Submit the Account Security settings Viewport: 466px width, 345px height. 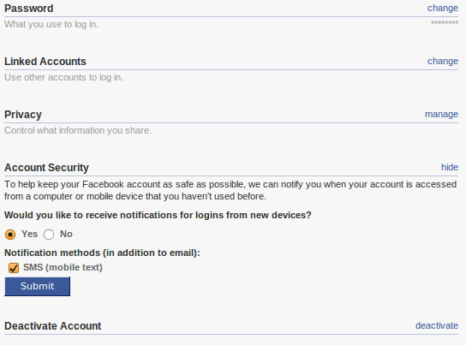(x=37, y=286)
